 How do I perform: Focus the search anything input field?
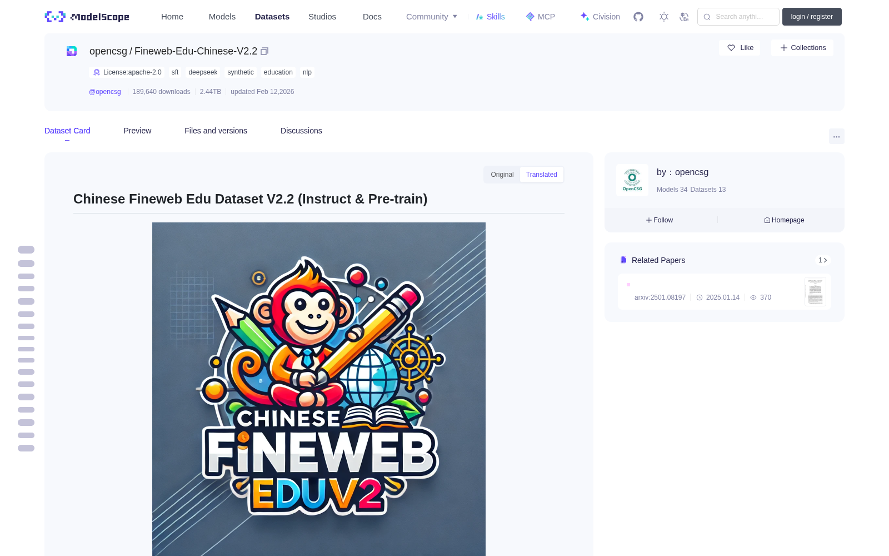pos(738,17)
